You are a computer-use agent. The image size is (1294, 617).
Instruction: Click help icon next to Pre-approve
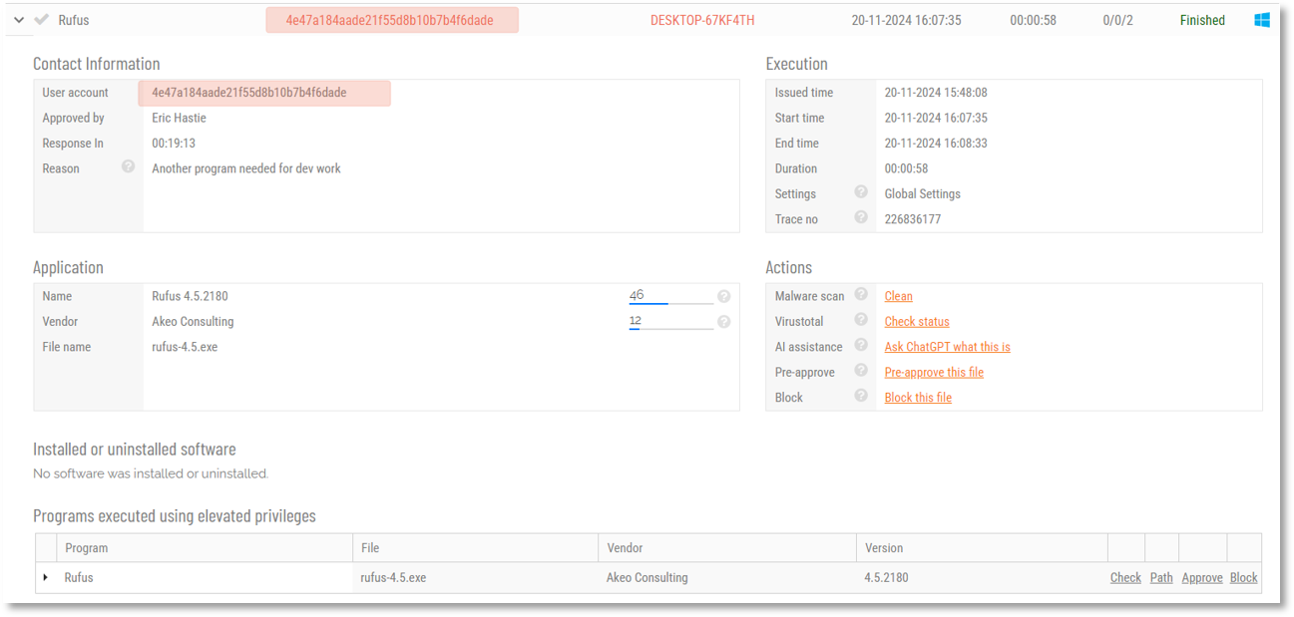[x=861, y=370]
